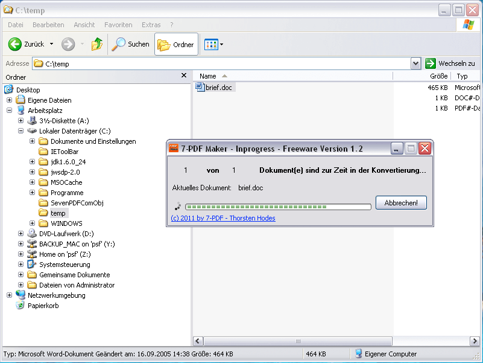
Task: Click the horizontal scrollbar left arrow
Action: click(x=198, y=341)
